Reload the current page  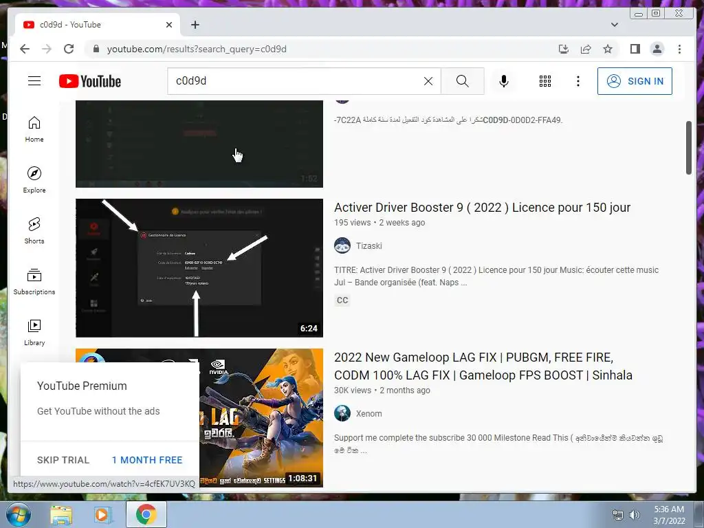tap(69, 49)
